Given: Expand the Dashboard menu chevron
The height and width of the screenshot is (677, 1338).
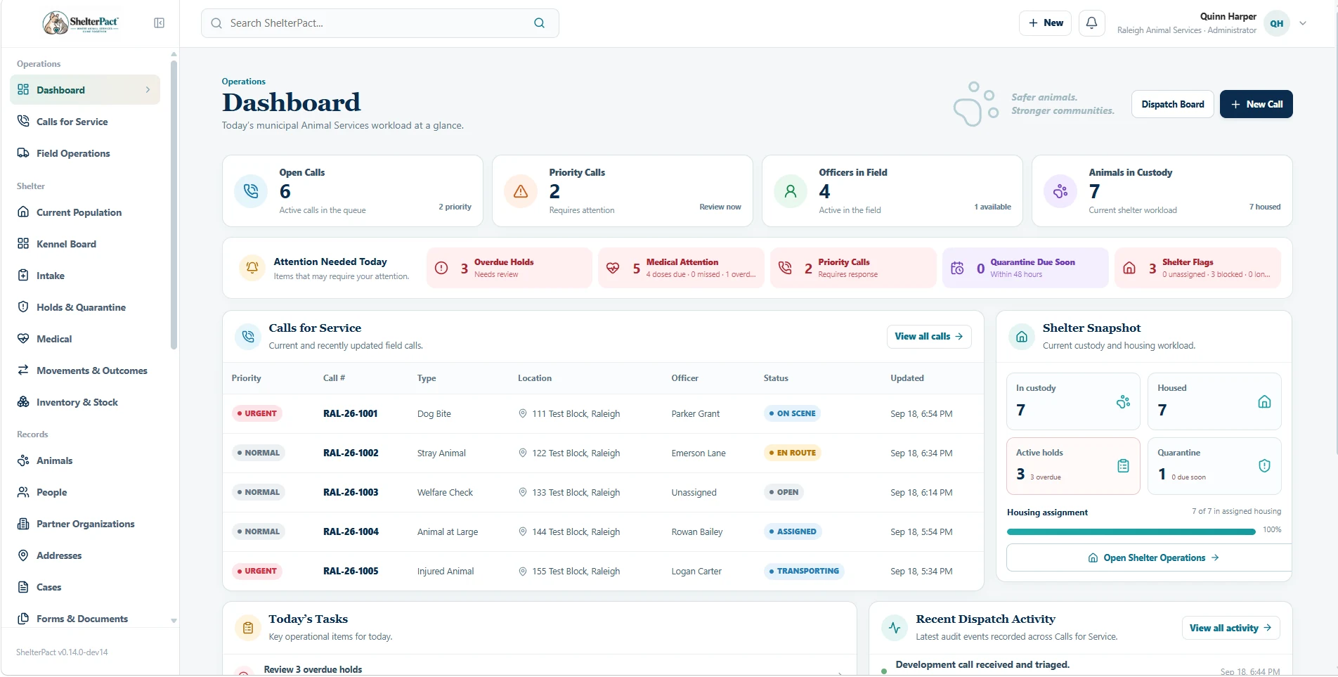Looking at the screenshot, I should pos(148,90).
